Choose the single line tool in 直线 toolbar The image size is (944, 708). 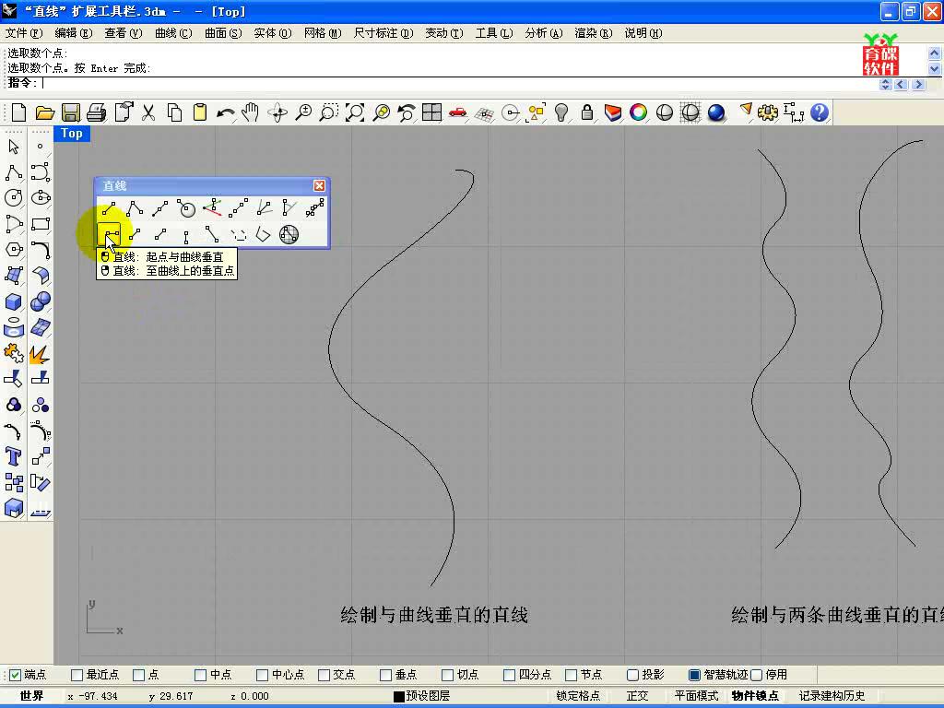tap(109, 209)
